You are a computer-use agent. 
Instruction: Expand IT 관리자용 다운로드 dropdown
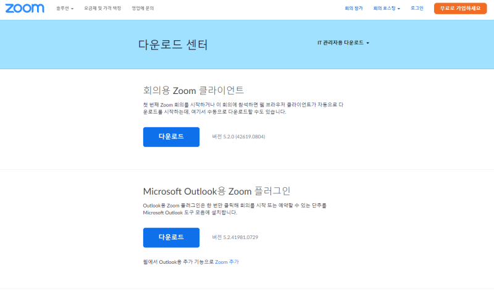point(343,43)
